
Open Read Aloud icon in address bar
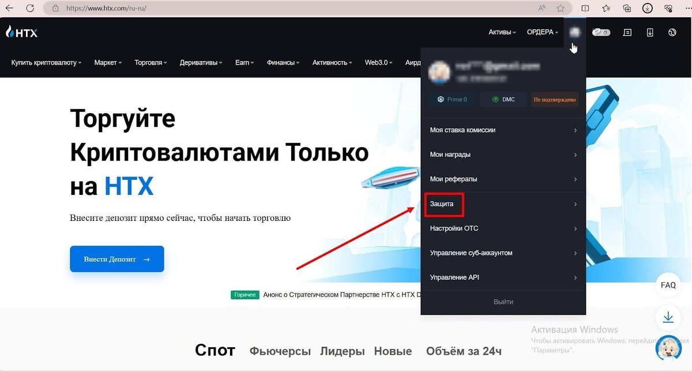542,8
